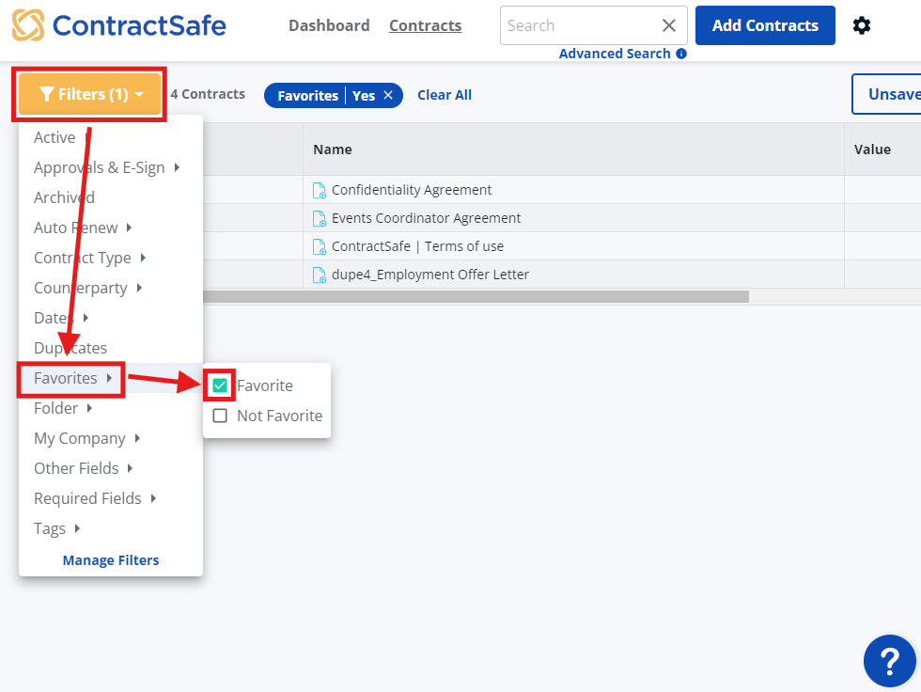This screenshot has width=921, height=692.
Task: Open the Filters (1) dropdown button
Action: coord(90,94)
